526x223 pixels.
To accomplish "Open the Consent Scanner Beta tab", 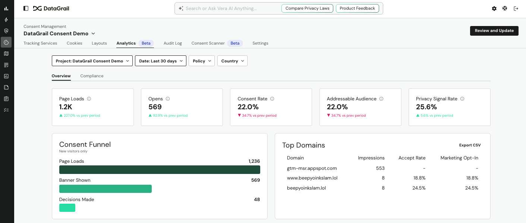I will point(217,43).
